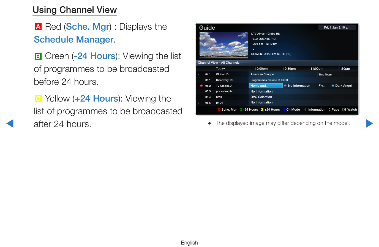Select No Information on the price-drop.tv row
The width and height of the screenshot is (379, 247).
point(261,92)
